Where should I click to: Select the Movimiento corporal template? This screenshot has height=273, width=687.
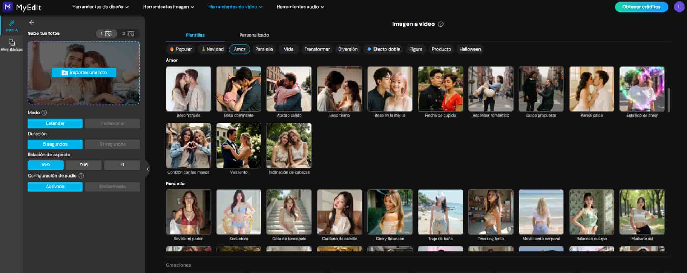click(x=541, y=212)
